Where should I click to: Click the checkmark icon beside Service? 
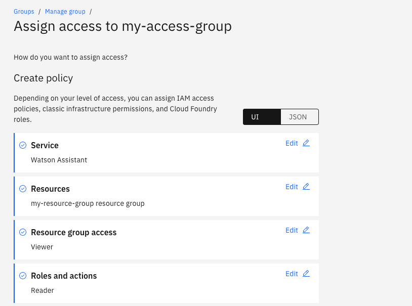coord(23,145)
